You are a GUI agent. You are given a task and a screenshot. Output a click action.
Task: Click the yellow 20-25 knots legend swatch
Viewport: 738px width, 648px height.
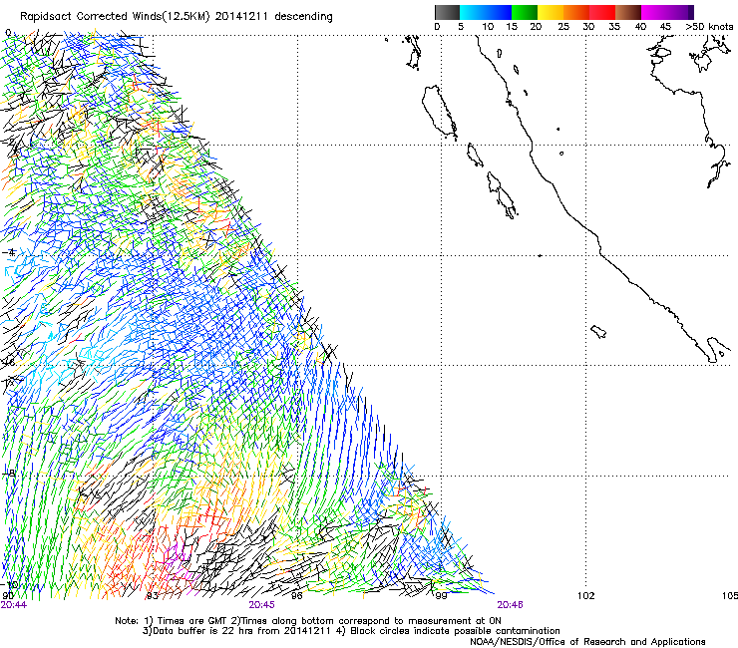(551, 12)
